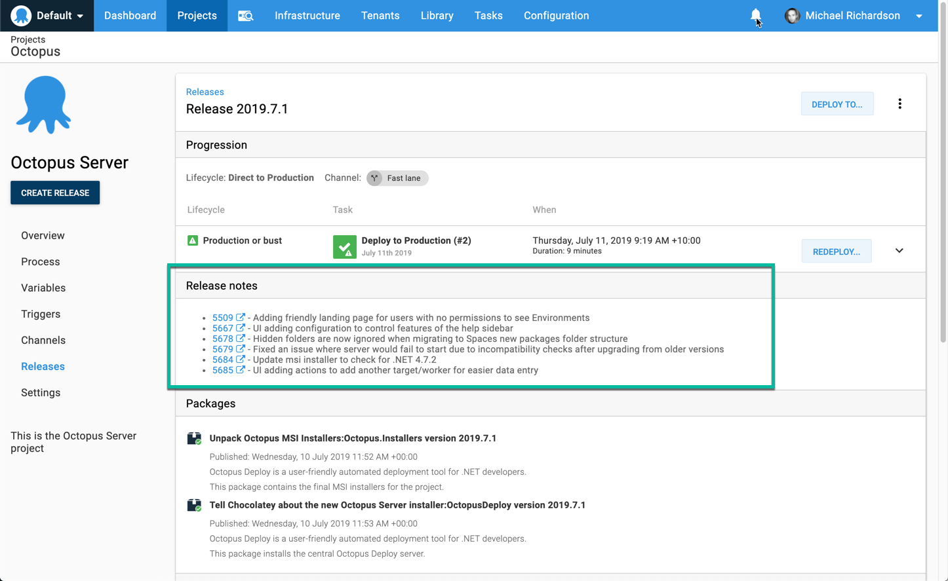The width and height of the screenshot is (948, 581).
Task: Click the external link icon beside 5679
Action: click(241, 348)
